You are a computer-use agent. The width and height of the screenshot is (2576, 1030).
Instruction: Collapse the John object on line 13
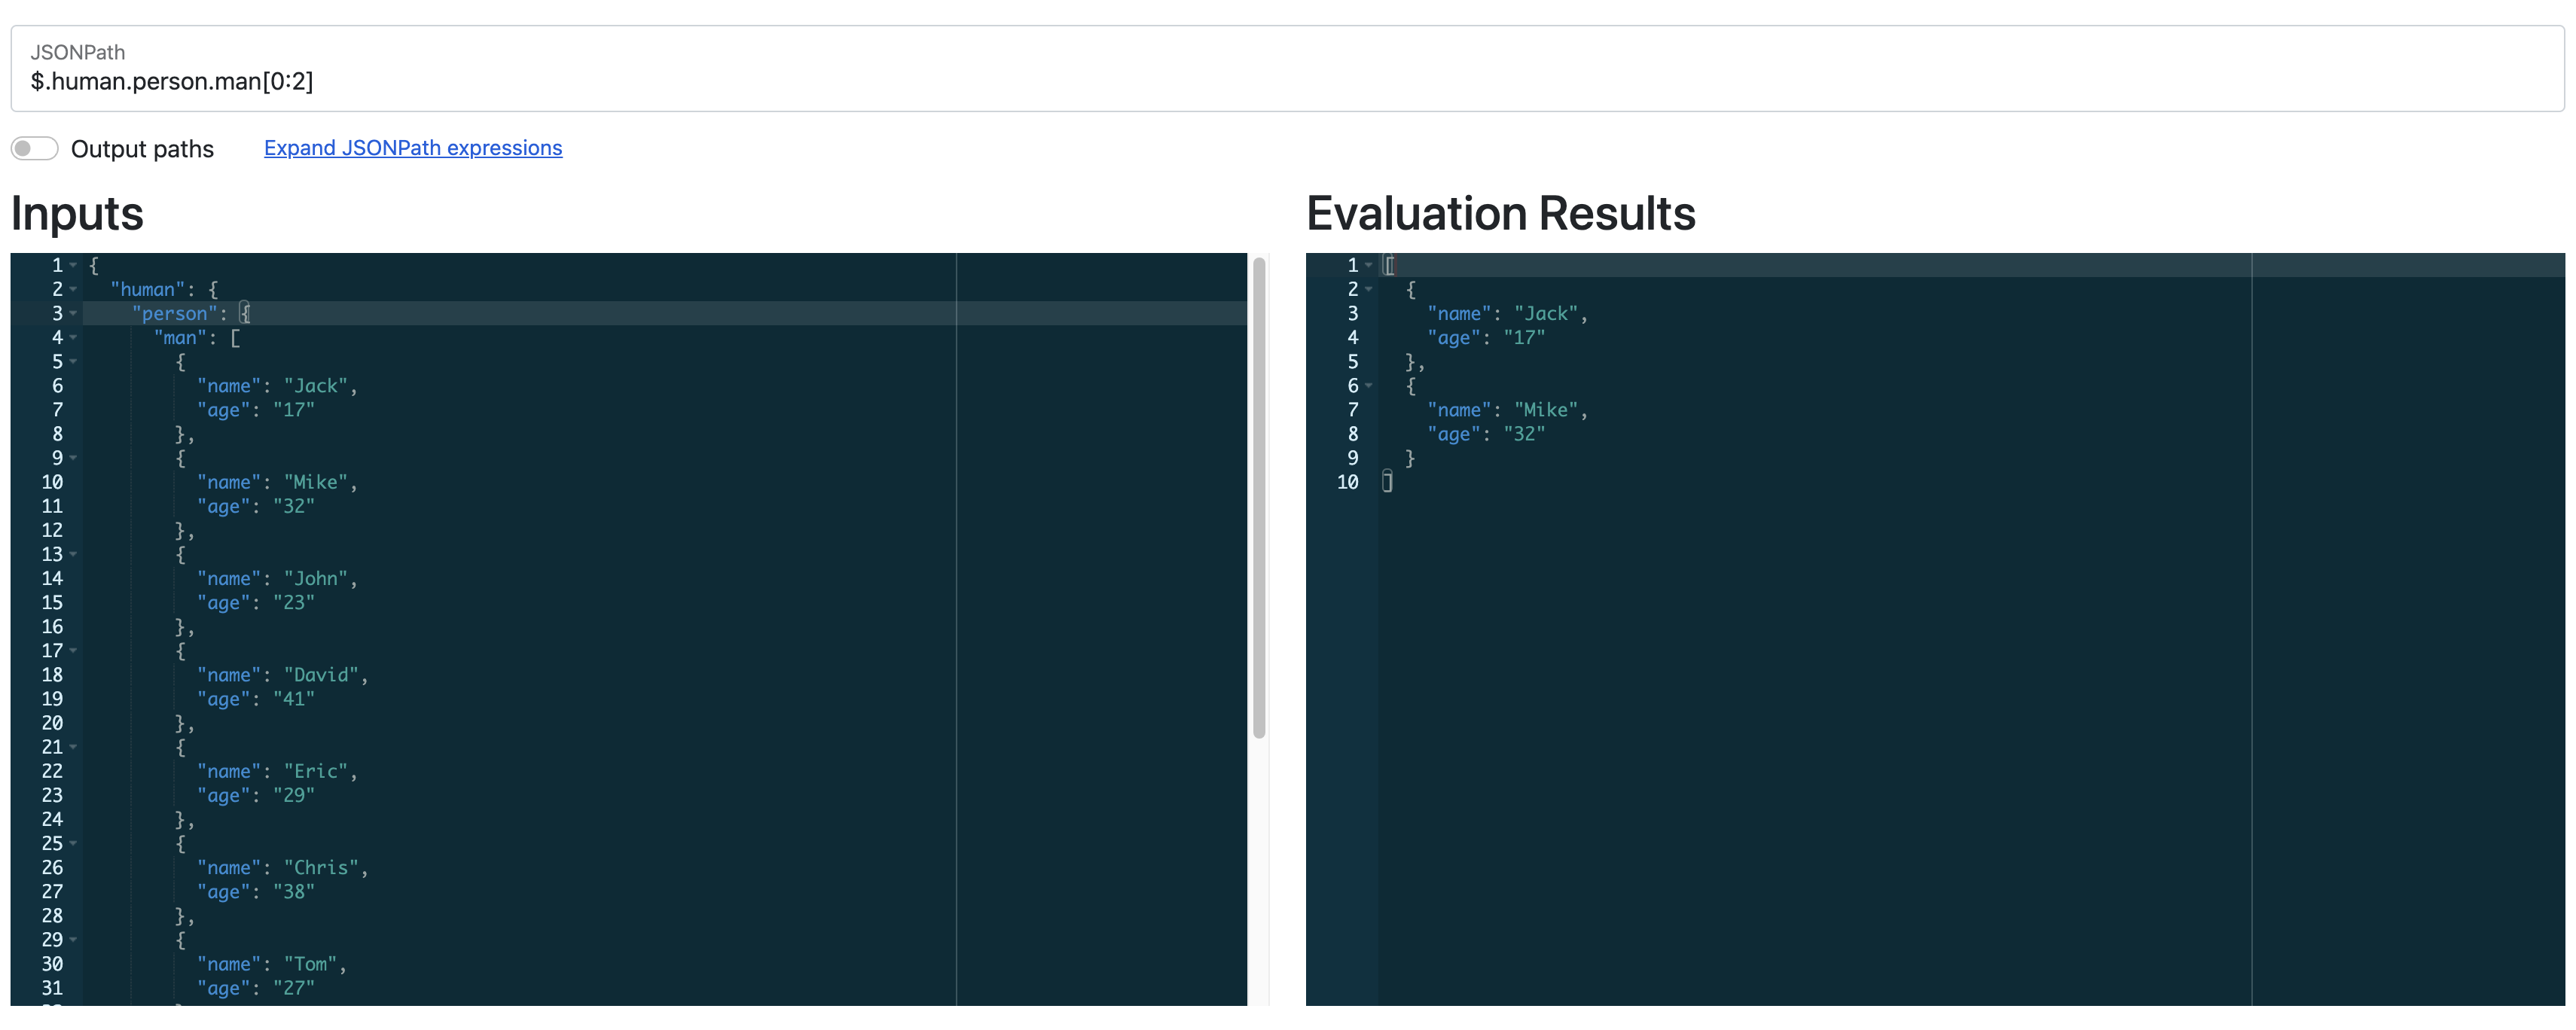point(74,554)
